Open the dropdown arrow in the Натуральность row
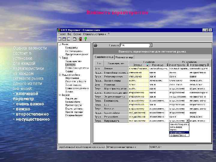The height and width of the screenshot is (162, 216). pos(187,121)
